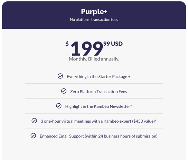Click the asterisk after $450 value

click(x=156, y=120)
